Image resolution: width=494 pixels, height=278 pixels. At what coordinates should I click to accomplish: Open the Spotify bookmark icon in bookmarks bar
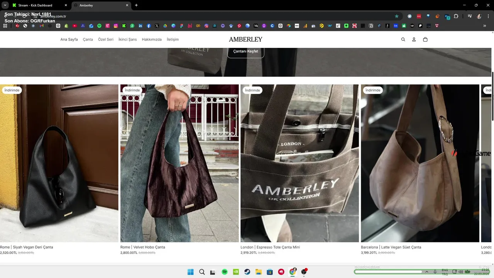[x=99, y=26]
